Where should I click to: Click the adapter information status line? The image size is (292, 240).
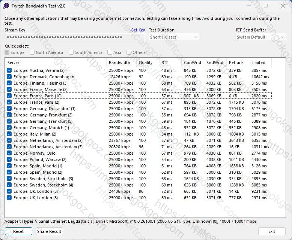point(130,221)
